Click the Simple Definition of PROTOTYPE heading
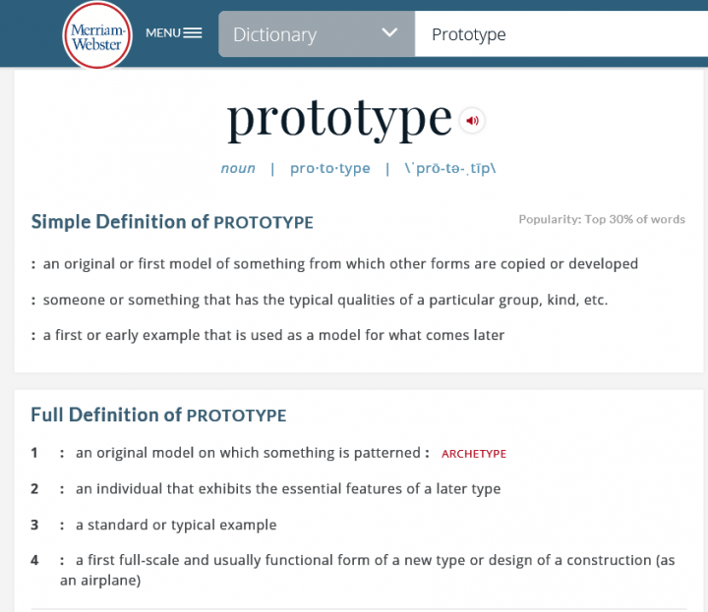Image resolution: width=708 pixels, height=612 pixels. 172,222
